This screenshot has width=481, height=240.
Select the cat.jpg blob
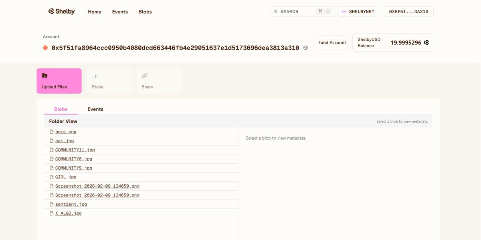point(65,141)
